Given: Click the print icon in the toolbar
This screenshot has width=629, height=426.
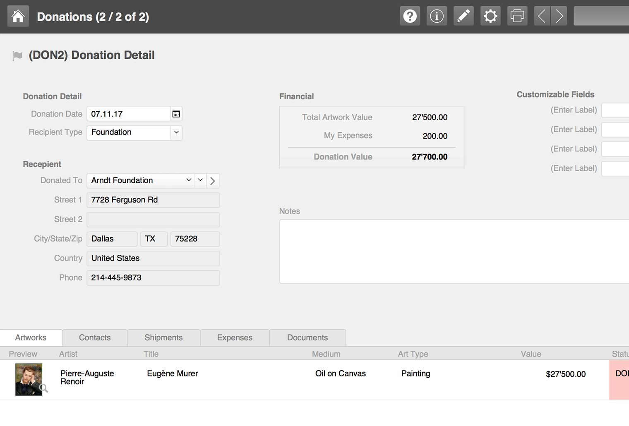Looking at the screenshot, I should tap(517, 16).
